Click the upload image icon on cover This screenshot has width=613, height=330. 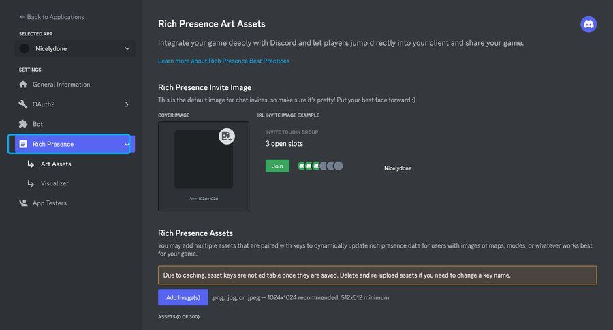tap(227, 136)
